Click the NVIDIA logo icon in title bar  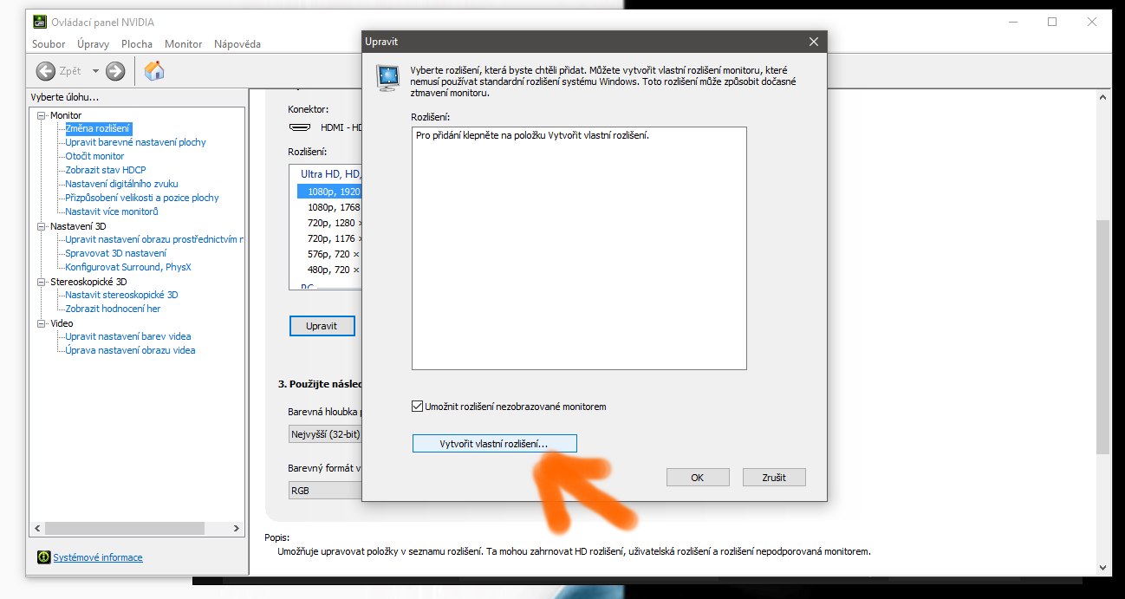coord(40,23)
